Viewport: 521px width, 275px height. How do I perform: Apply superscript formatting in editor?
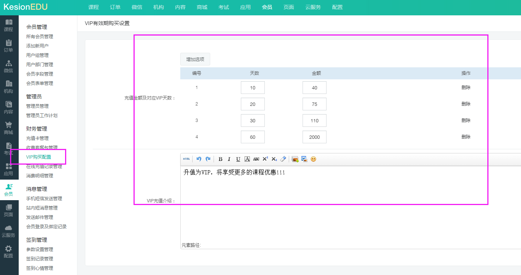[x=265, y=159]
